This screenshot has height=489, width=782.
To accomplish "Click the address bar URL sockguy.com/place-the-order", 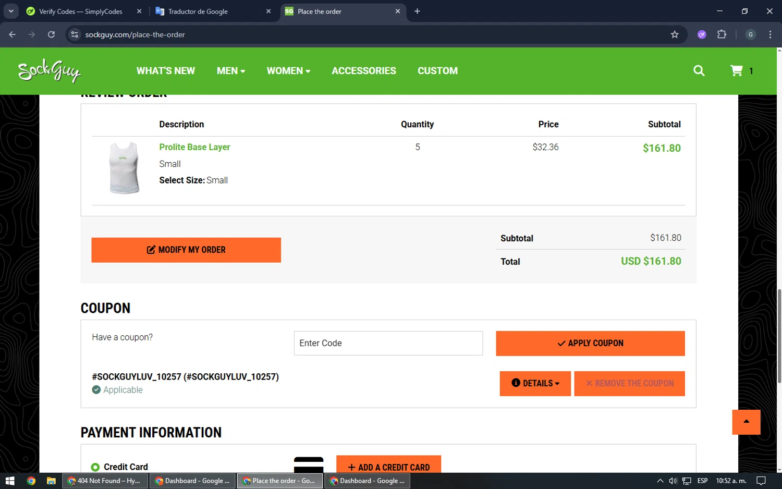I will (135, 34).
